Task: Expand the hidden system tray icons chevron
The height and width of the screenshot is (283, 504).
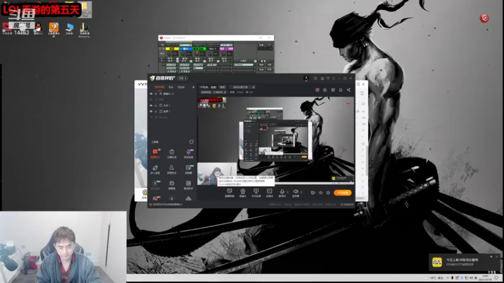Action: pyautogui.click(x=447, y=278)
